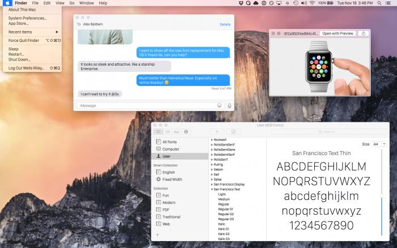Viewport: 397px width, 248px height.
Task: Choose Shut Down in Apple menu
Action: click(32, 59)
